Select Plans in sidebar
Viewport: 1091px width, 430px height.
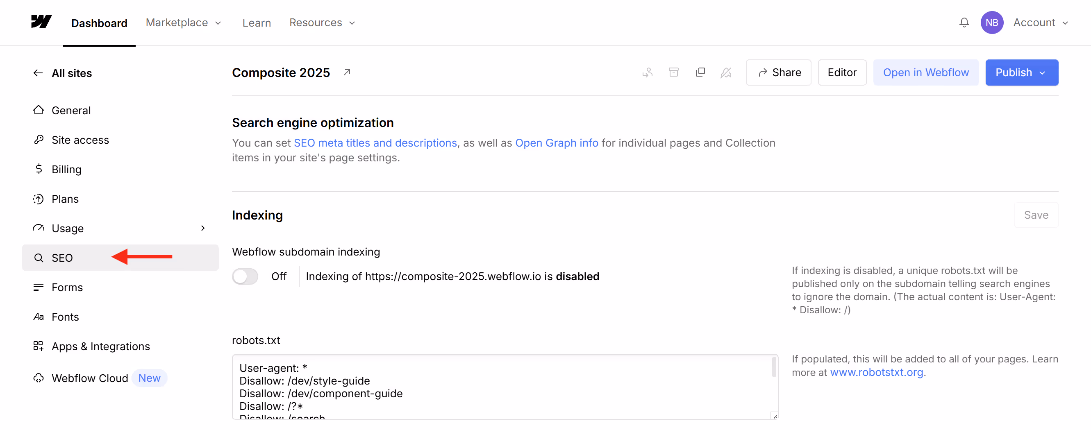[x=120, y=199]
